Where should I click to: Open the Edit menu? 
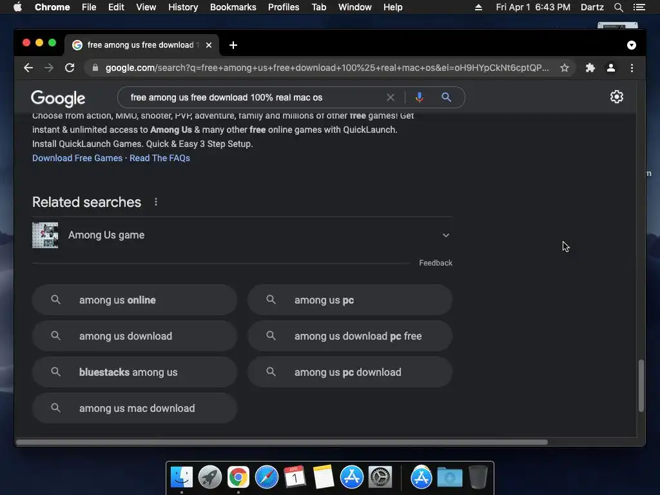click(116, 7)
